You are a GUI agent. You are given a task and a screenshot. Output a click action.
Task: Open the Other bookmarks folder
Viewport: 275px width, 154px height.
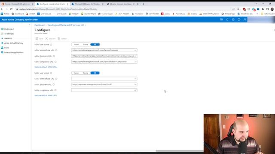(268, 14)
